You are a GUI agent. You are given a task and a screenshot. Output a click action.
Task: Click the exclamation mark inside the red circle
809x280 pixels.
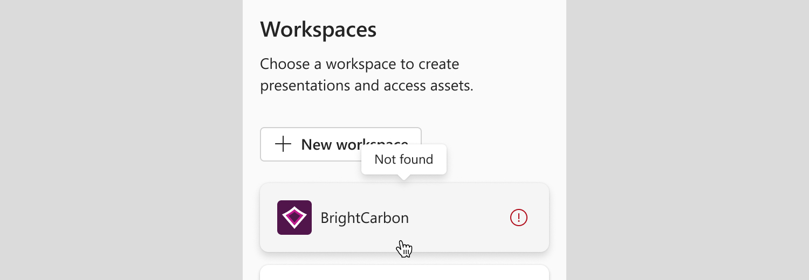coord(519,218)
